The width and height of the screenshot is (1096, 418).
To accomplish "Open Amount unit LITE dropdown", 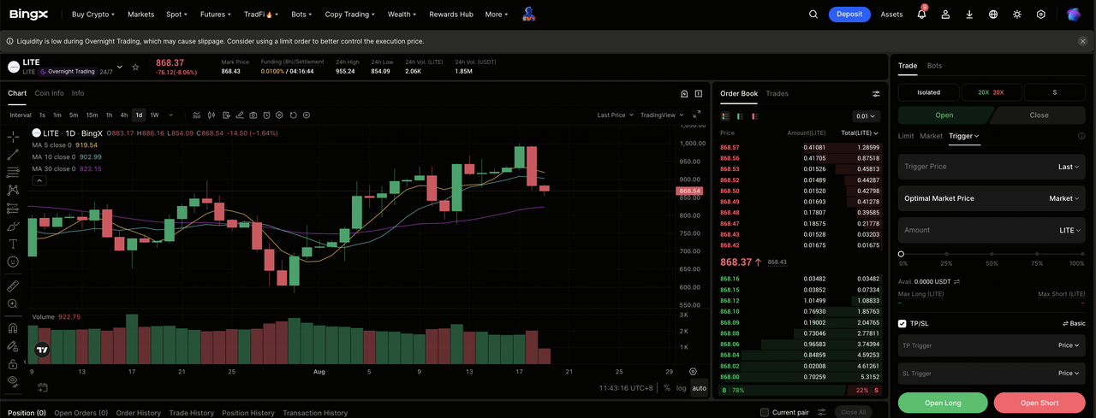I will pyautogui.click(x=1069, y=230).
